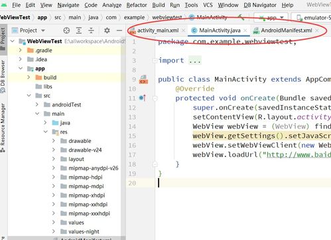331x240 pixels.
Task: Switch to the AndroidManifest.xml tab
Action: tap(287, 31)
